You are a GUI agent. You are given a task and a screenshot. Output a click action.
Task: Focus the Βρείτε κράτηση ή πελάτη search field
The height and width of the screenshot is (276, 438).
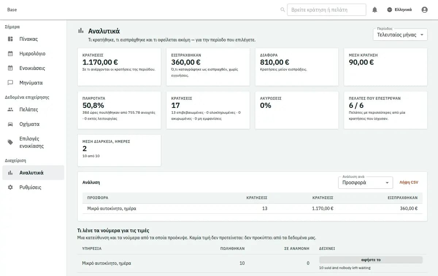(x=327, y=10)
